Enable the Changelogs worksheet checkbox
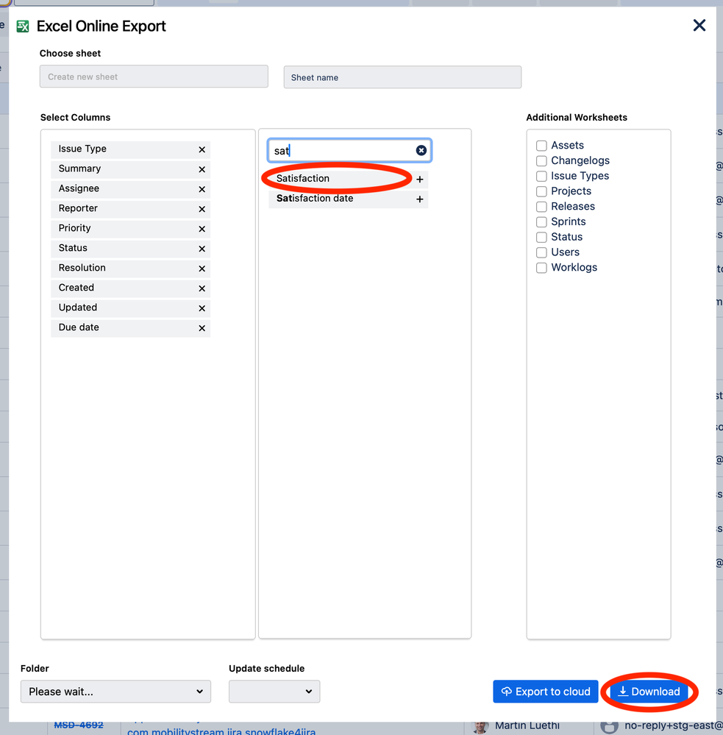The width and height of the screenshot is (723, 735). tap(541, 161)
